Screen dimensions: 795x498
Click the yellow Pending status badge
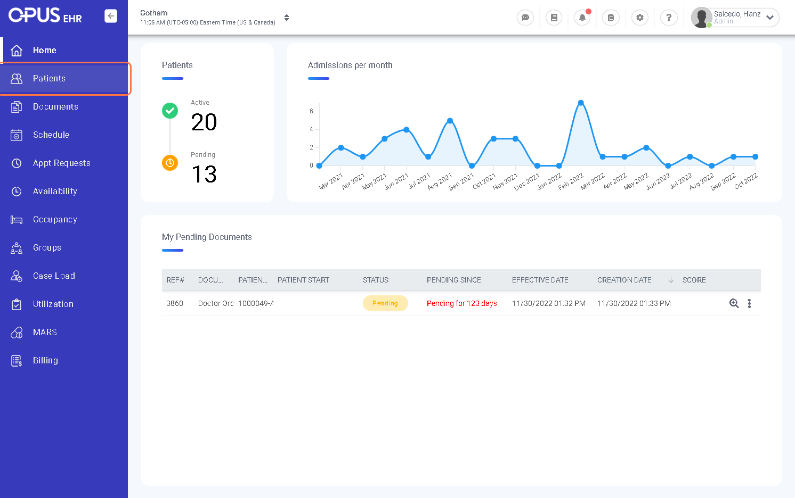click(385, 303)
